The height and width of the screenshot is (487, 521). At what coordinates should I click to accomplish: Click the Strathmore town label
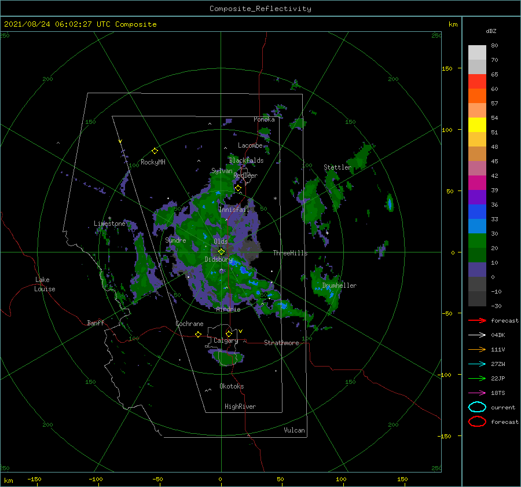coord(281,343)
